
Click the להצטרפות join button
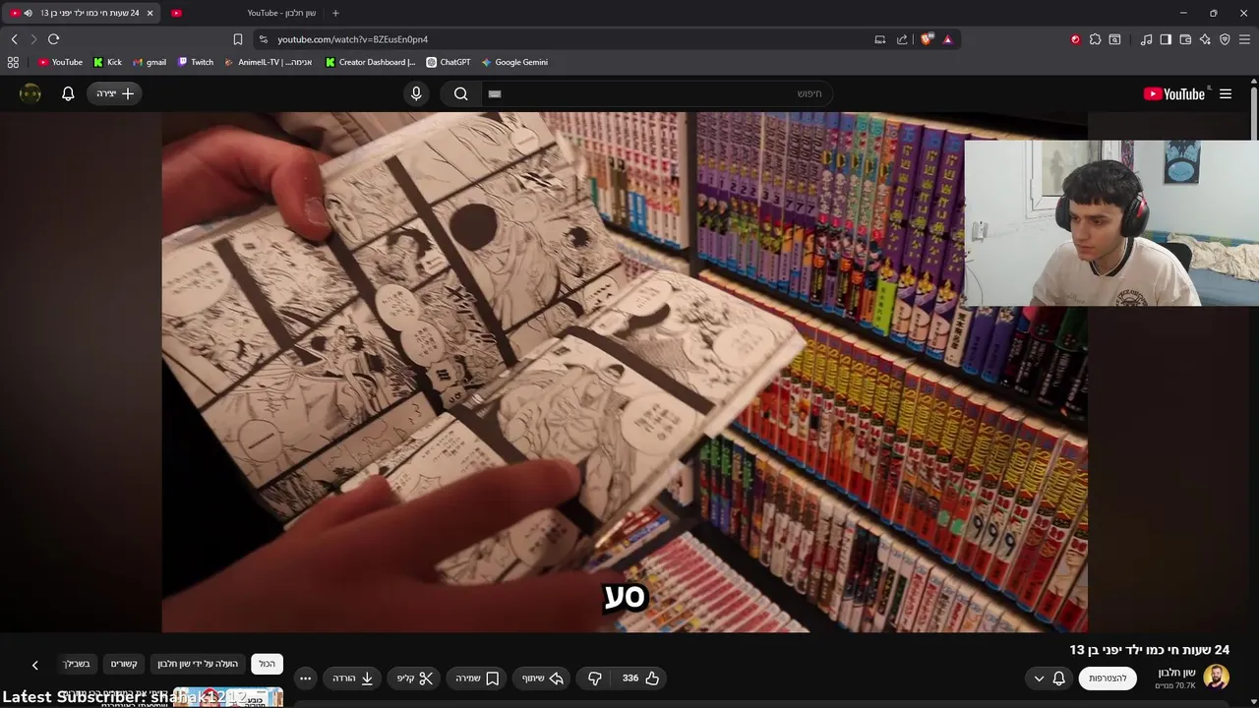1108,678
